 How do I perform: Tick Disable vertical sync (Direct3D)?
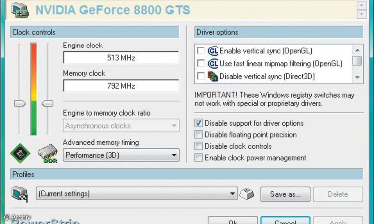tap(201, 76)
